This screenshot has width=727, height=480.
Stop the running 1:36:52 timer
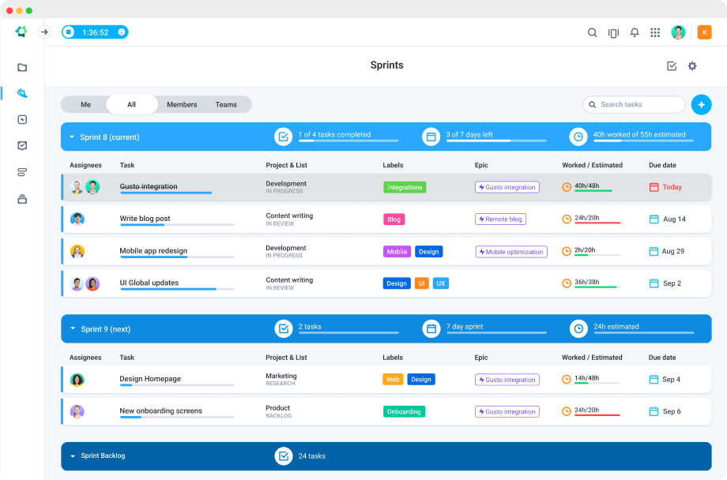point(67,32)
